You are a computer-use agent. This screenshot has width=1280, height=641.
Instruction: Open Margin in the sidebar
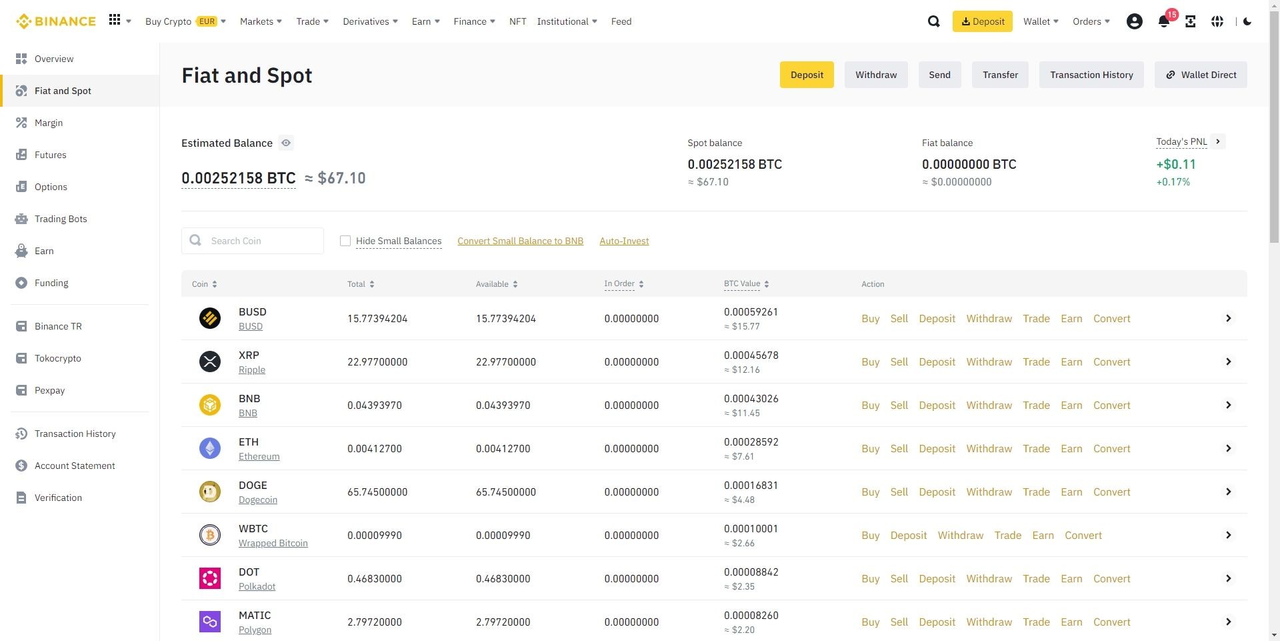(80, 123)
